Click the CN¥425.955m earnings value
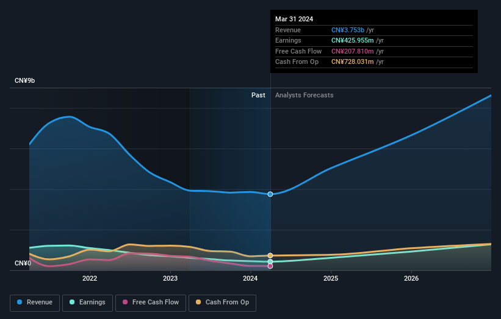501x319 pixels. 353,40
